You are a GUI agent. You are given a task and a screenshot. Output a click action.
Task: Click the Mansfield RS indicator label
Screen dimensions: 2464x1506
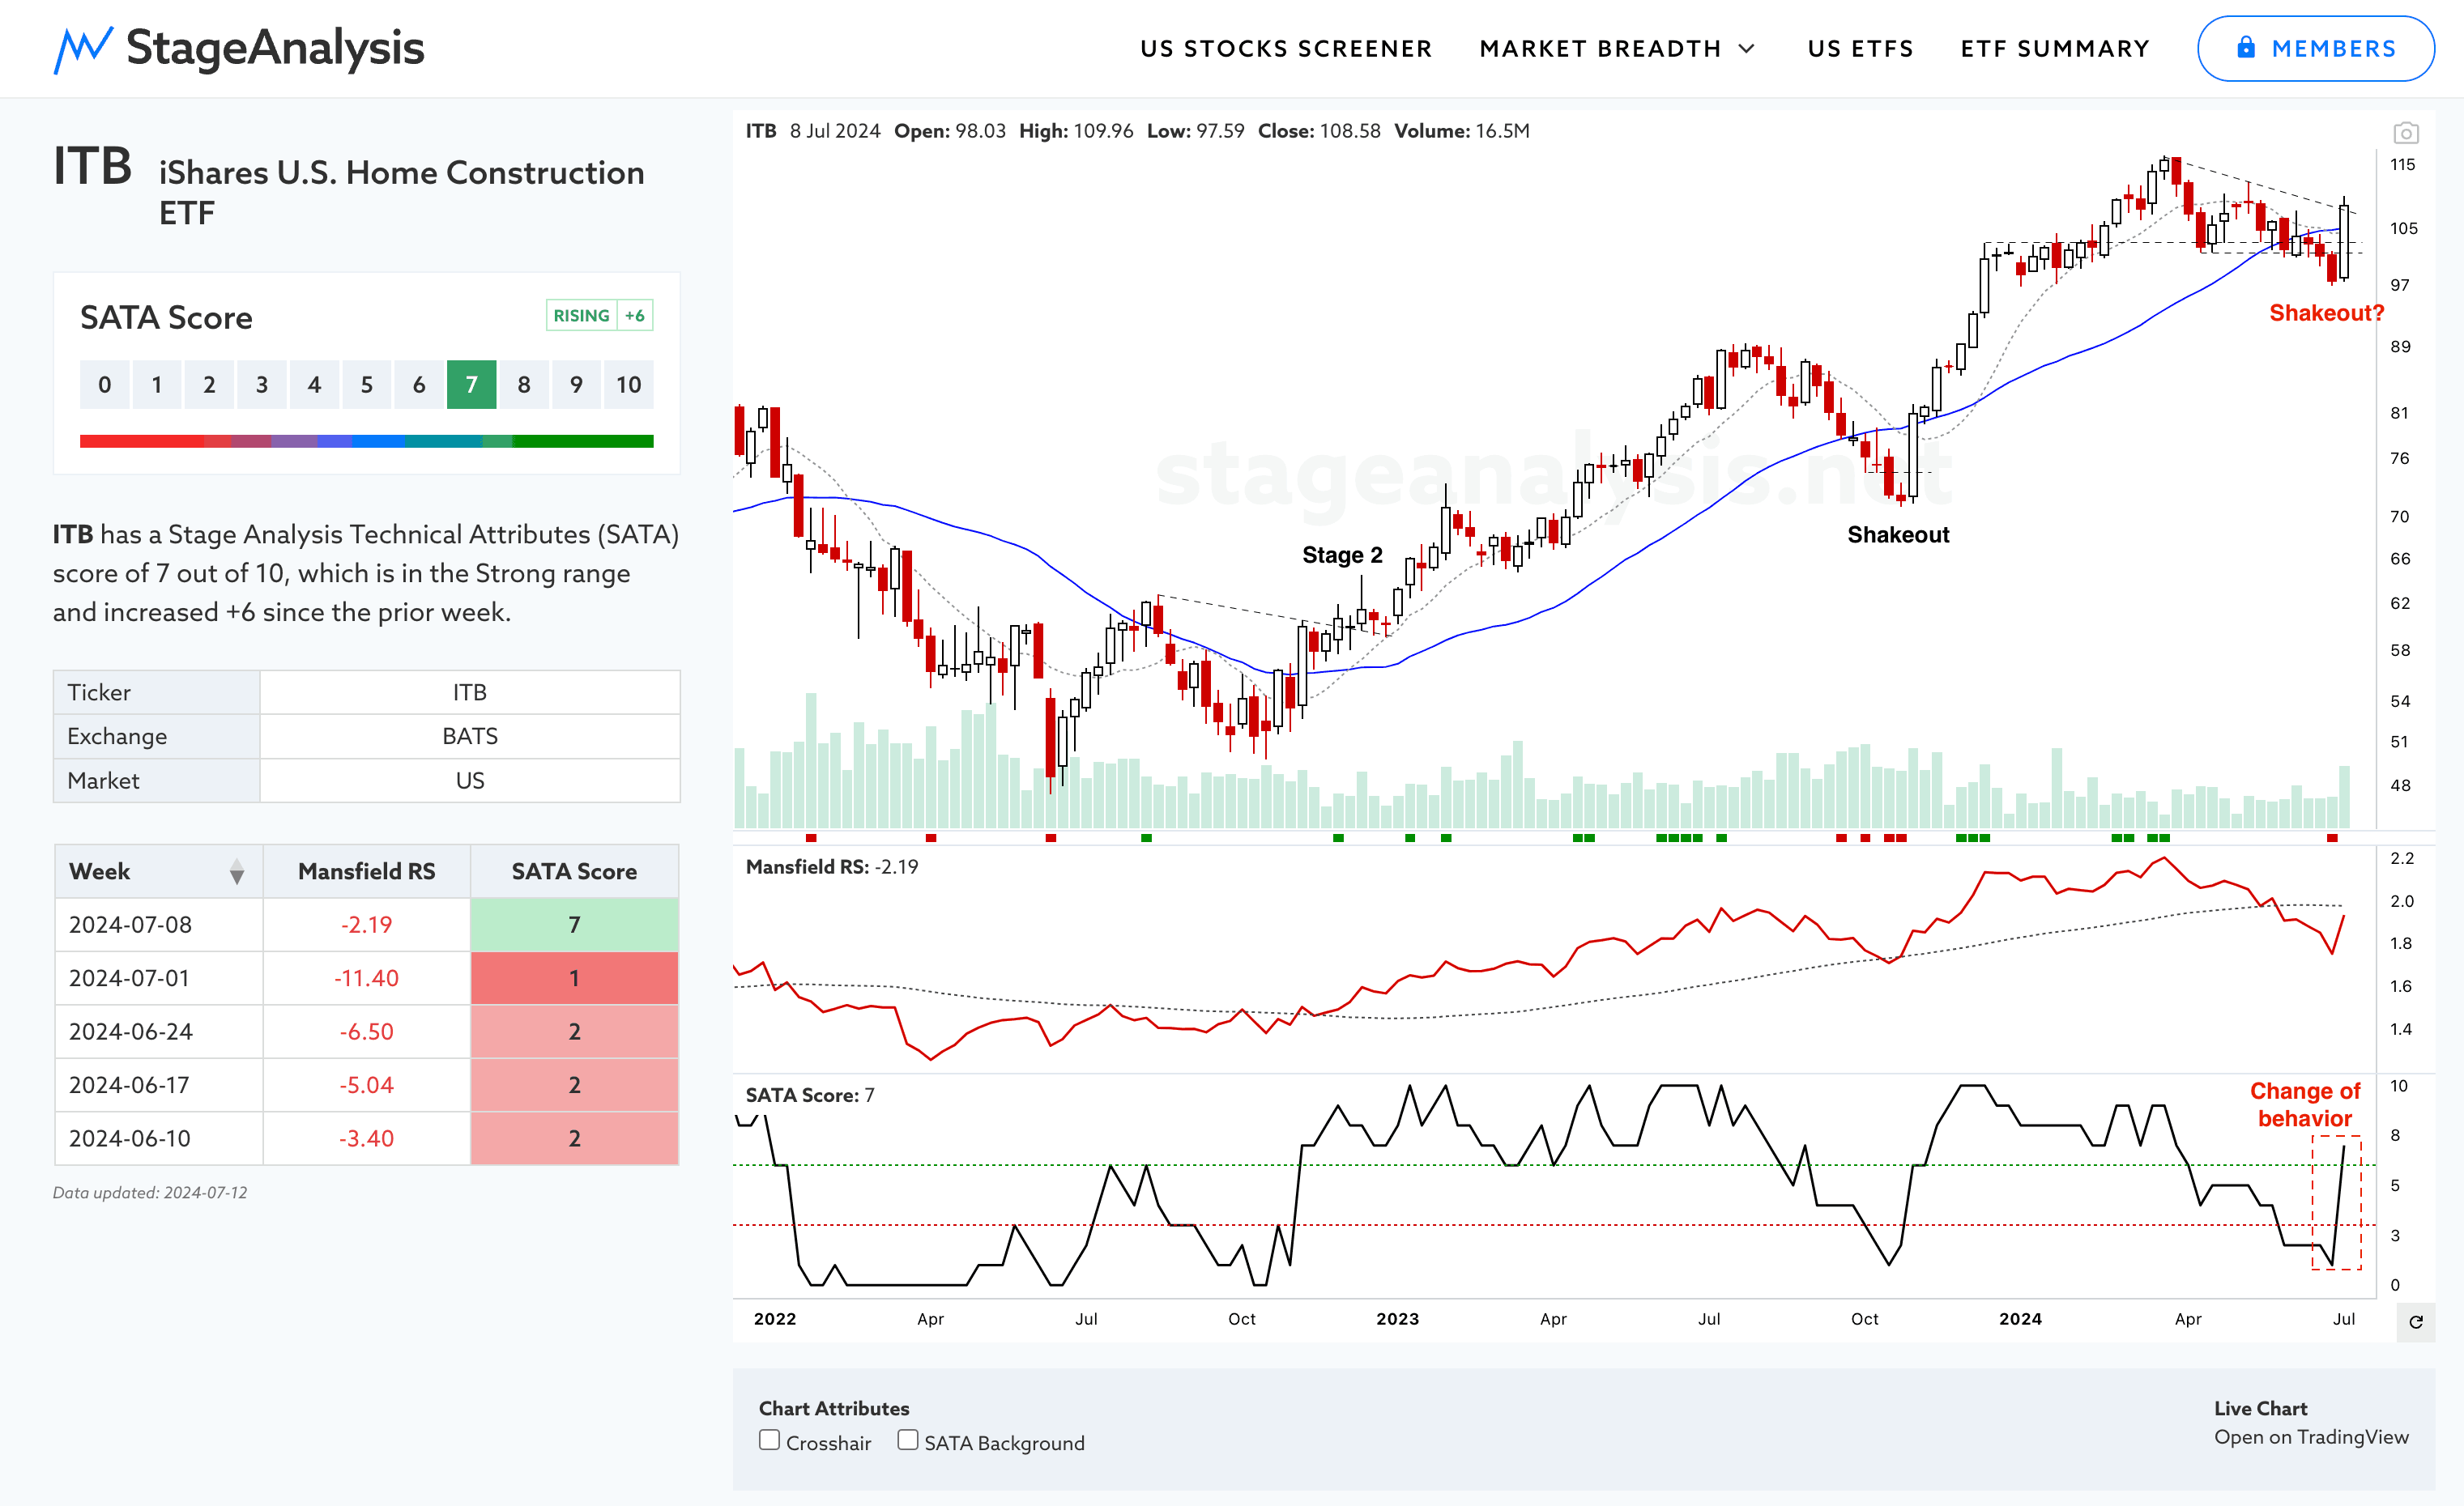pyautogui.click(x=831, y=867)
